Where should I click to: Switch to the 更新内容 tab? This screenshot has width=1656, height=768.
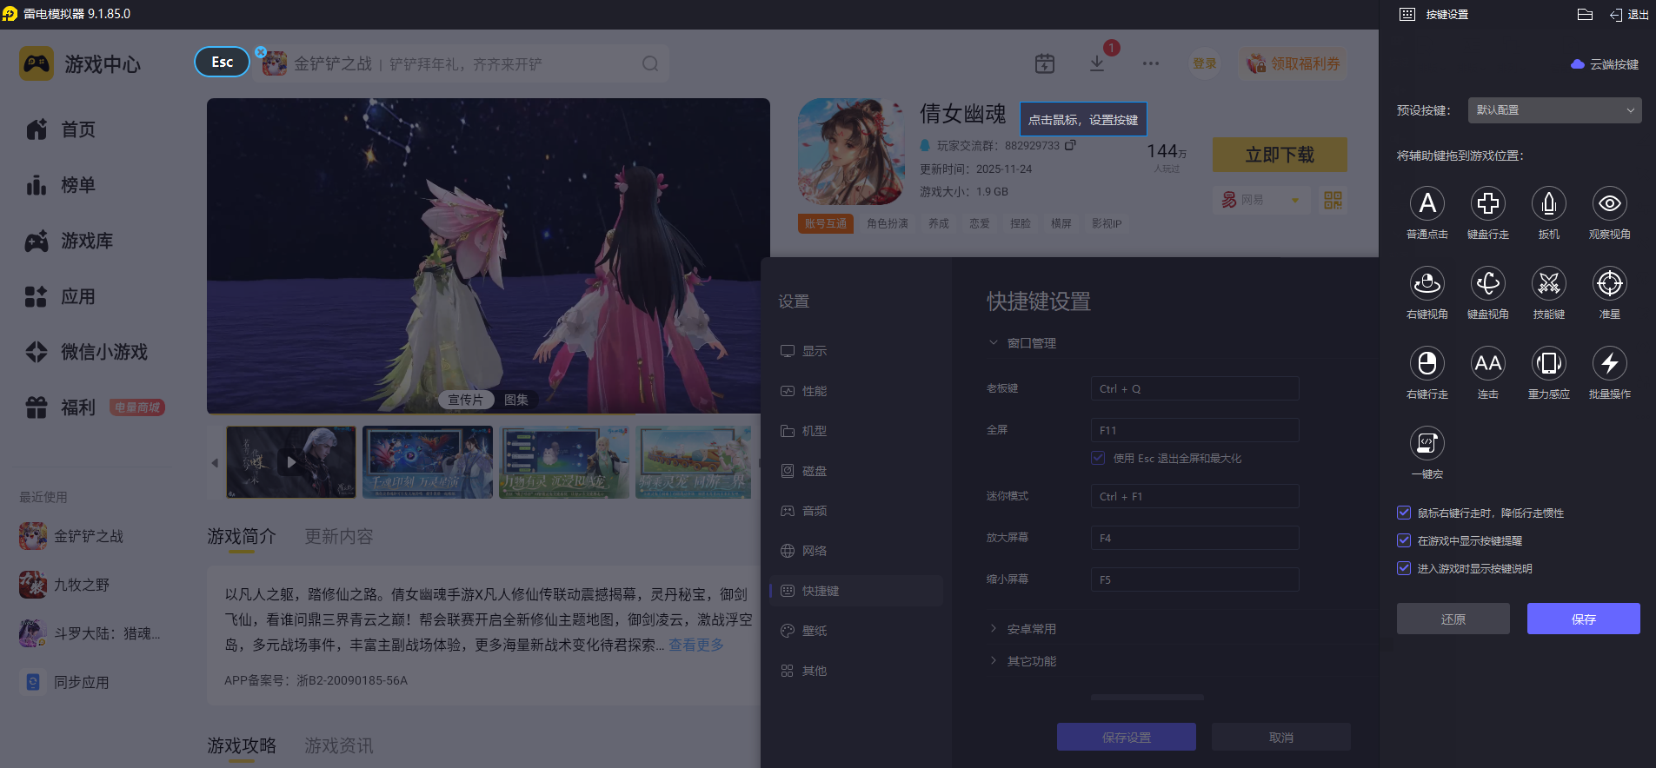339,537
